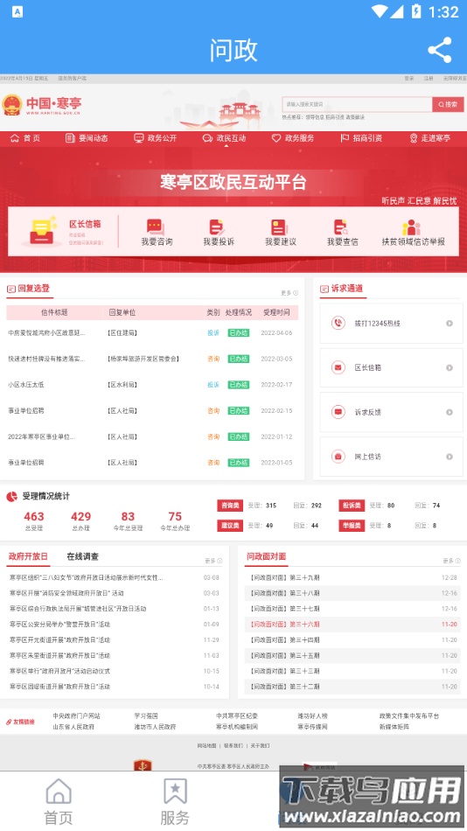467x831 pixels.
Task: Switch to the 政府开放日 tab
Action: [x=28, y=556]
